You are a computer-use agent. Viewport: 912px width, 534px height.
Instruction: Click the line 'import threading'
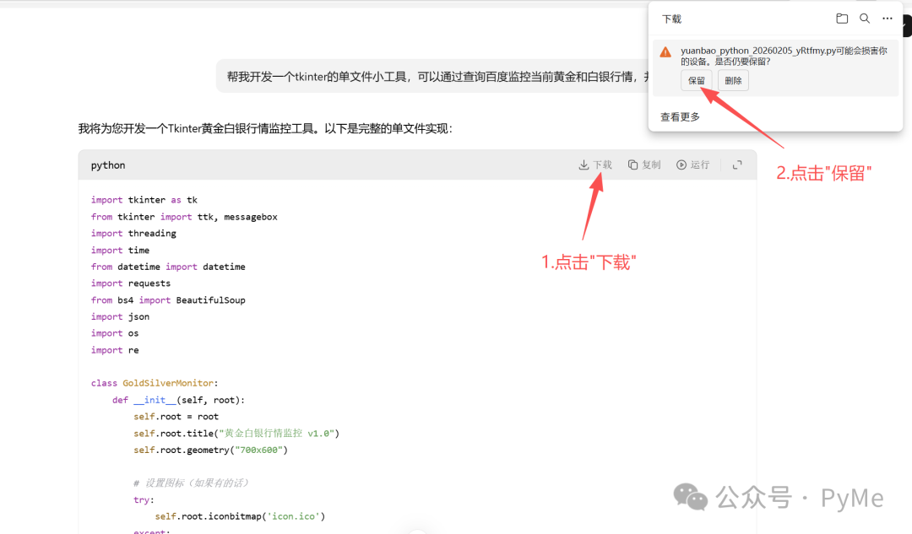pyautogui.click(x=133, y=233)
